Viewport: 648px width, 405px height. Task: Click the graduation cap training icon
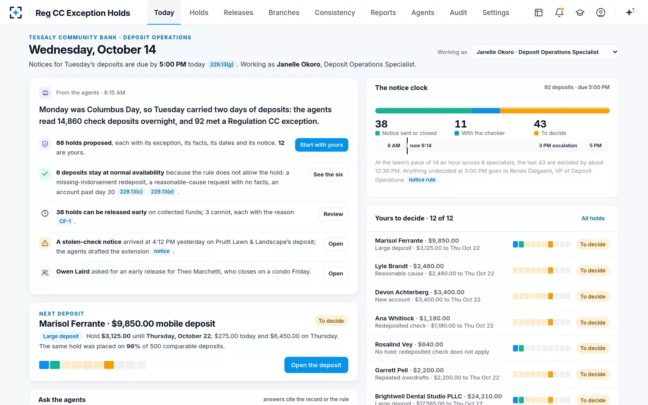coord(580,13)
